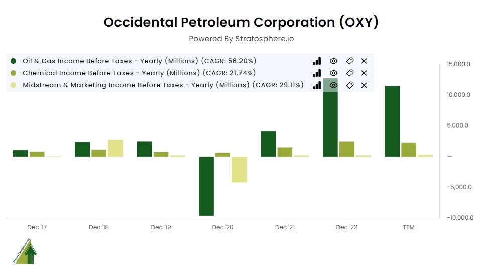Click the Dec '22 x-axis label
Screen dimensions: 482x272
(347, 227)
